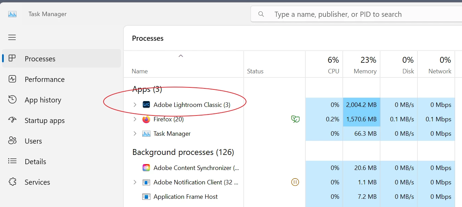Select the Firefox (20) row

click(290, 119)
